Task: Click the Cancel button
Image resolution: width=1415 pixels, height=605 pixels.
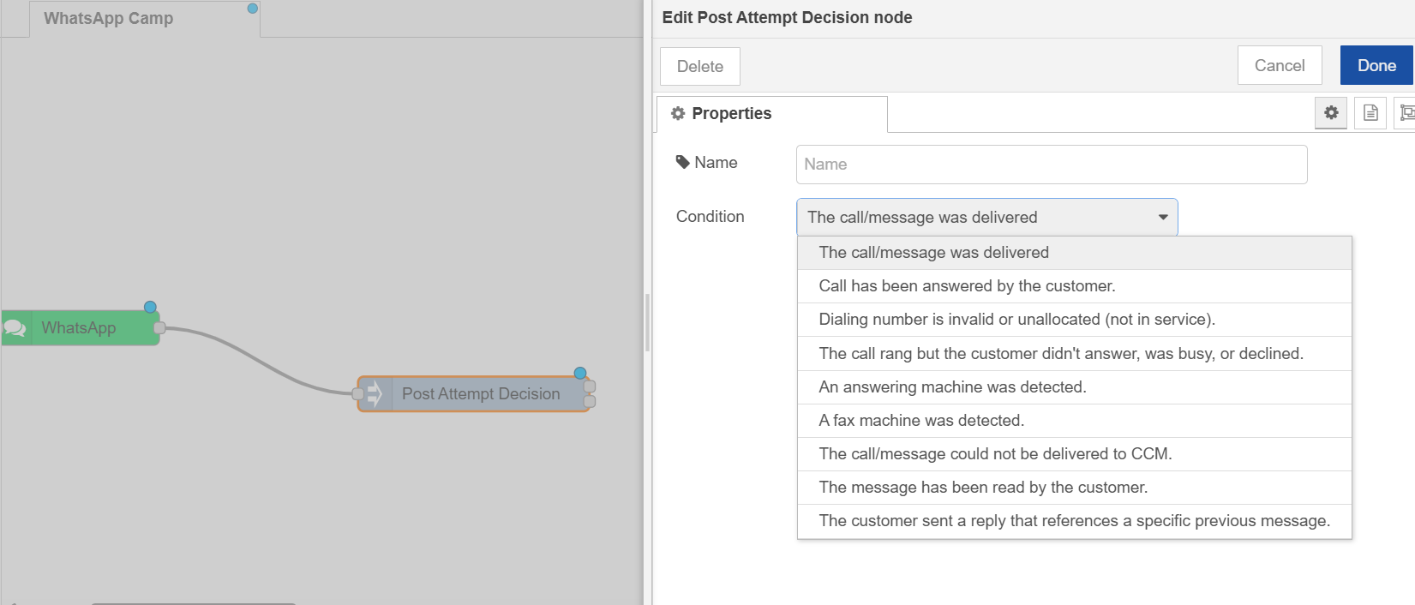Action: coord(1279,66)
